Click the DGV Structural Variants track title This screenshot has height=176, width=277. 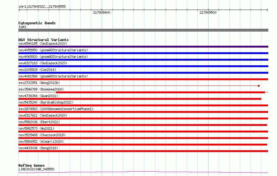[x=44, y=40]
